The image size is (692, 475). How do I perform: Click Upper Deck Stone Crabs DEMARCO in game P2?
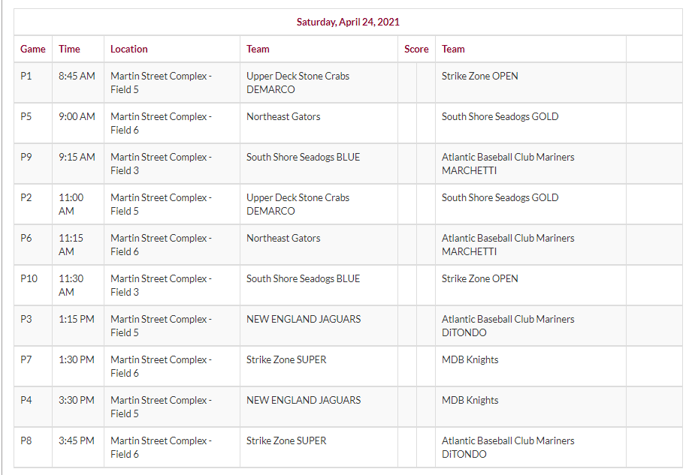click(298, 204)
